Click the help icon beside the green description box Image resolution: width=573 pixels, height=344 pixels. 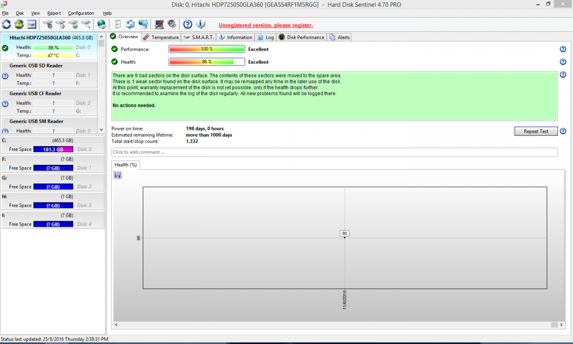(563, 75)
